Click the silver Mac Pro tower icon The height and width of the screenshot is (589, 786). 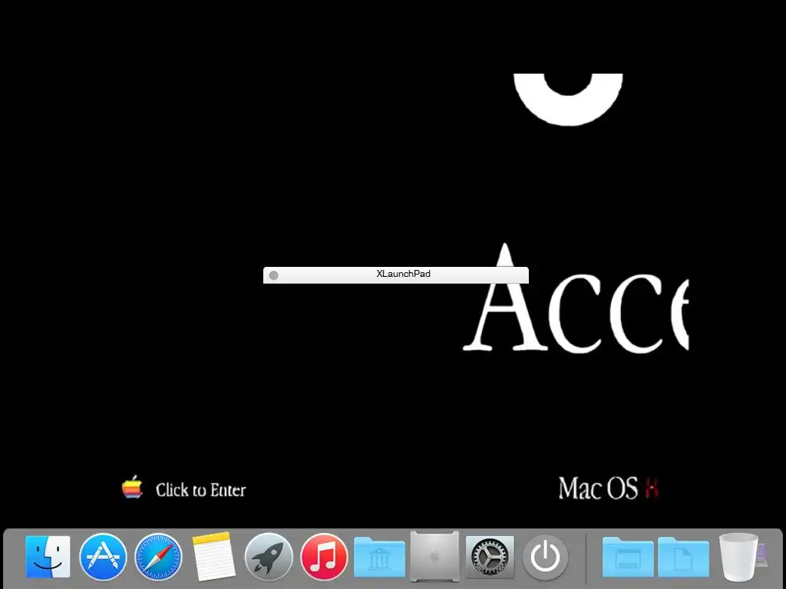pyautogui.click(x=434, y=557)
